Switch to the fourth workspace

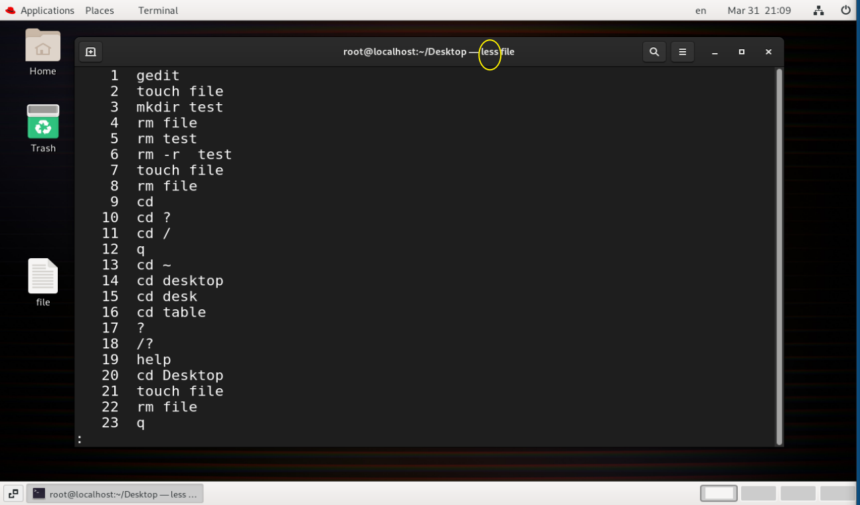point(838,493)
